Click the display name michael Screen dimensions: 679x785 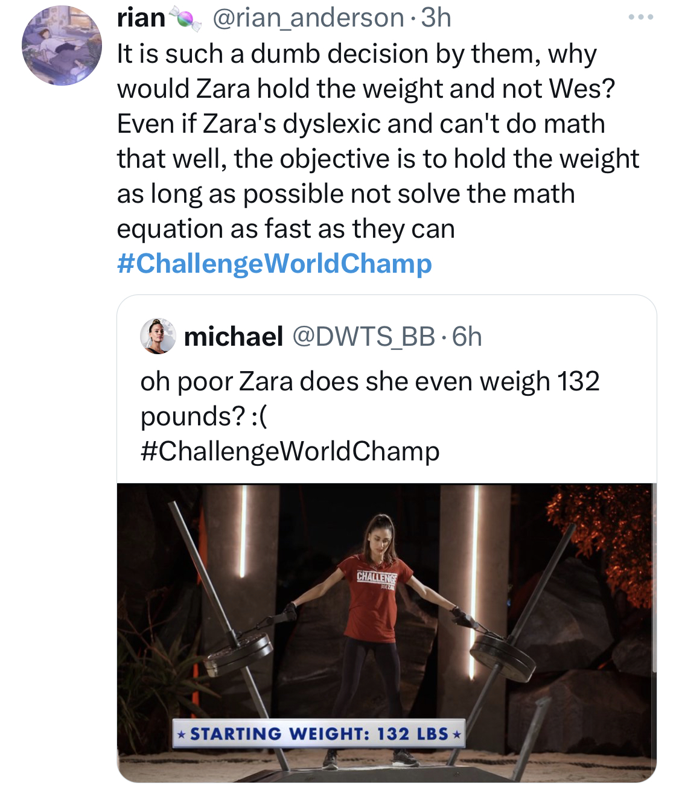tap(234, 337)
